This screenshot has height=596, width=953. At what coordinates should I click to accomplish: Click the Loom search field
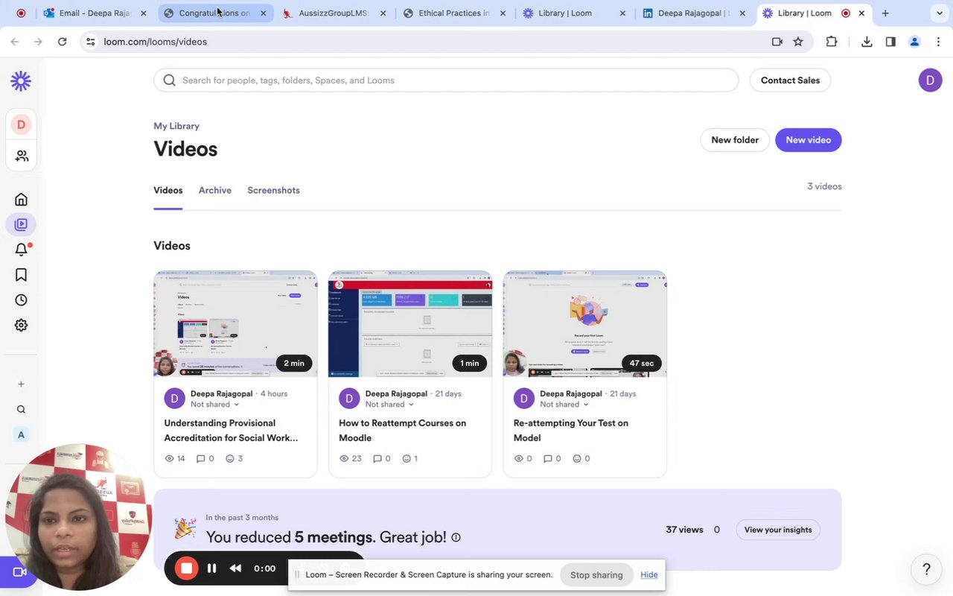tap(446, 80)
